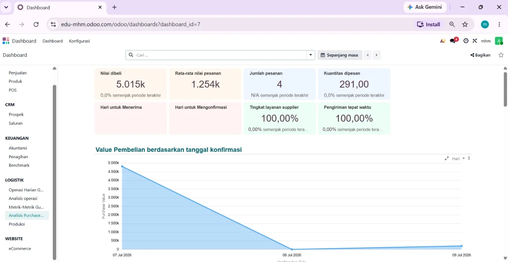Open the debug tools wrench icon

click(x=474, y=41)
